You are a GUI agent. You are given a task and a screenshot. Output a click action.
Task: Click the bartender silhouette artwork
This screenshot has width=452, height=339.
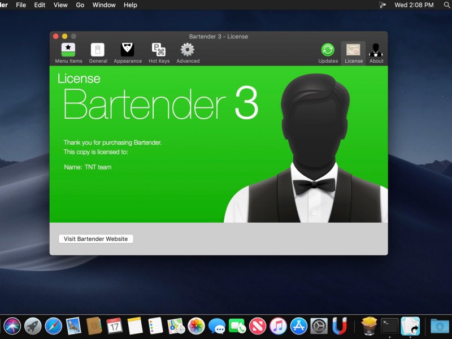(306, 148)
